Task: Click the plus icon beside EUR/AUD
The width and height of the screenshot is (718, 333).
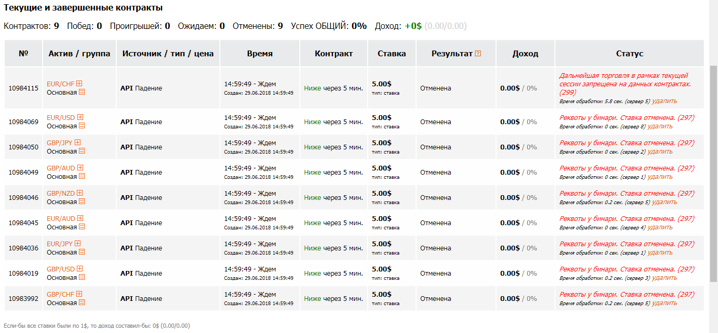Action: [80, 218]
